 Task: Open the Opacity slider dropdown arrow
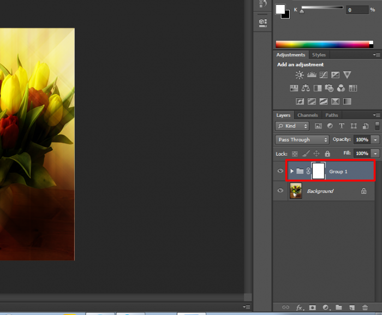click(x=375, y=140)
